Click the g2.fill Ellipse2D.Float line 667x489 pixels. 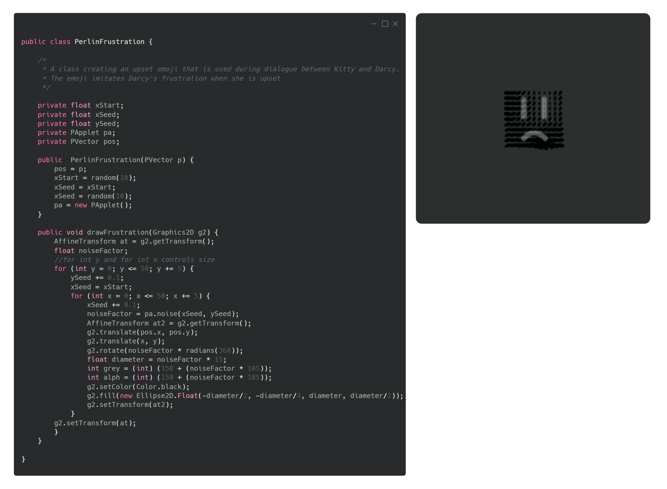[245, 396]
